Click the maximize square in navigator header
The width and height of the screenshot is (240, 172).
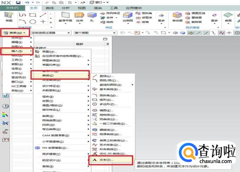(x=105, y=39)
